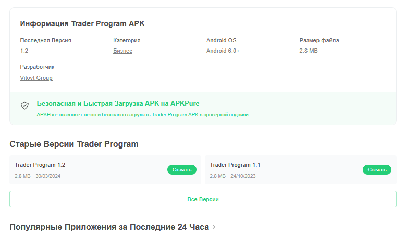Open the Популярные Приложения за Последние 24 Часа heading
The image size is (405, 234).
click(x=109, y=227)
